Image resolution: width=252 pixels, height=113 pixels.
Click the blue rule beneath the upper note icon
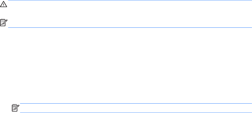130,27
